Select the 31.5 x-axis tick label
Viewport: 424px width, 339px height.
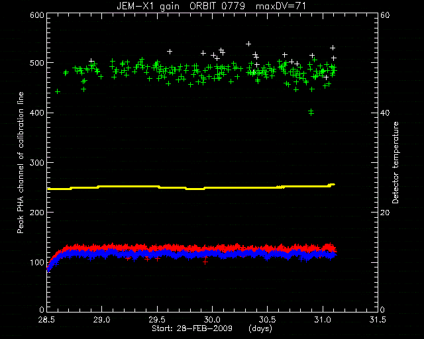point(378,320)
